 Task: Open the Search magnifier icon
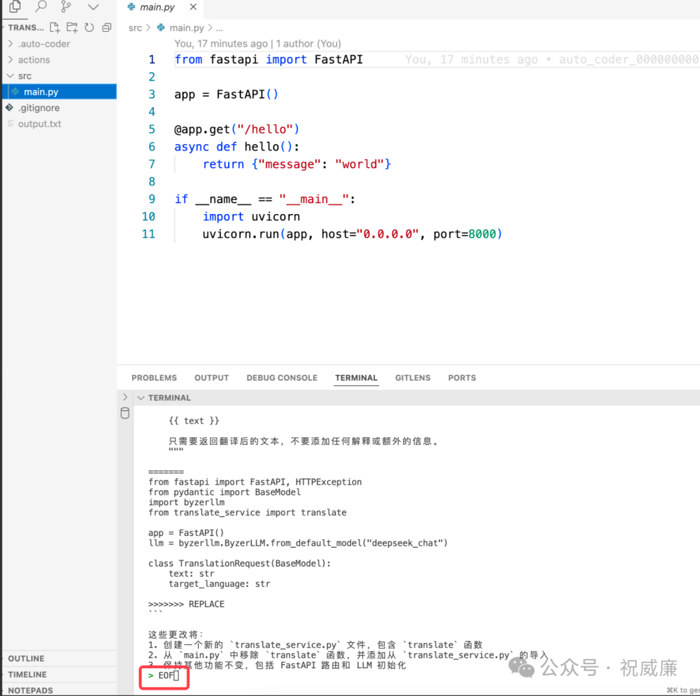point(41,6)
